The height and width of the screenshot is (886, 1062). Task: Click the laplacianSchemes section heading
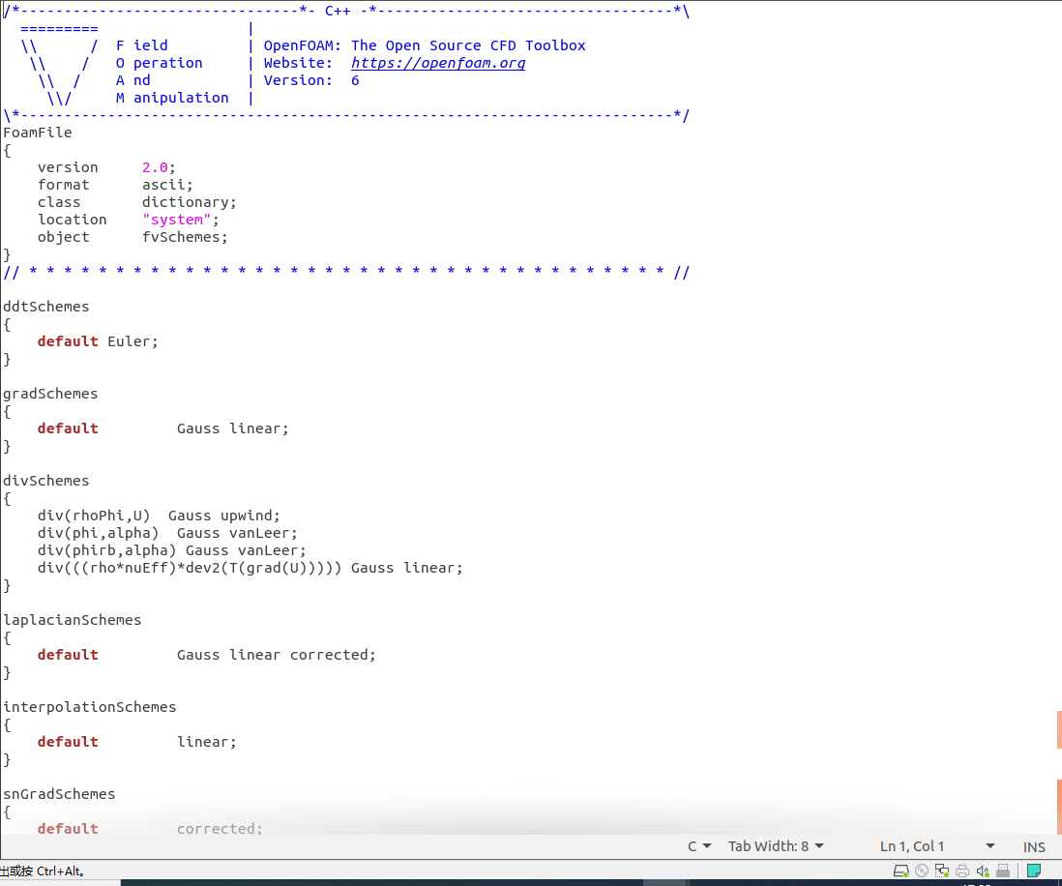[73, 620]
